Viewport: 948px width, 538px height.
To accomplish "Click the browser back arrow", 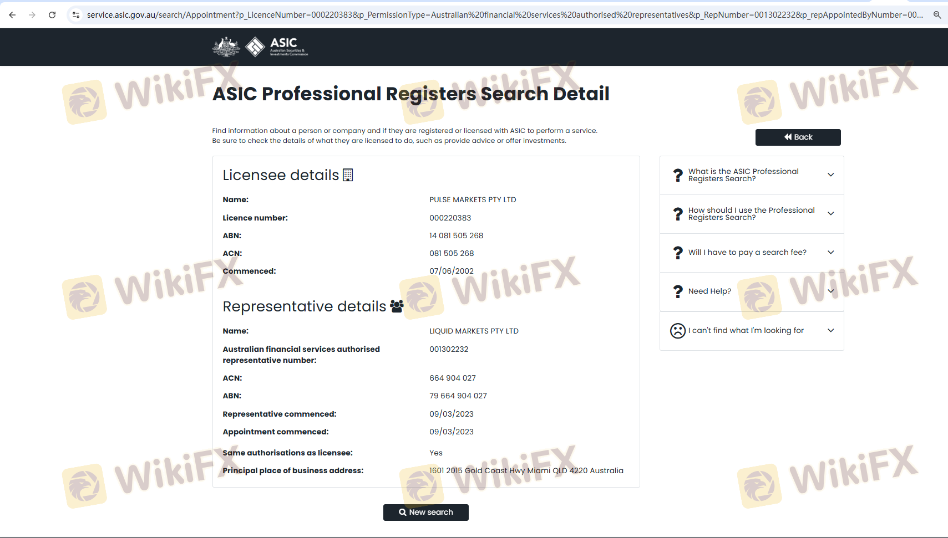I will tap(12, 15).
